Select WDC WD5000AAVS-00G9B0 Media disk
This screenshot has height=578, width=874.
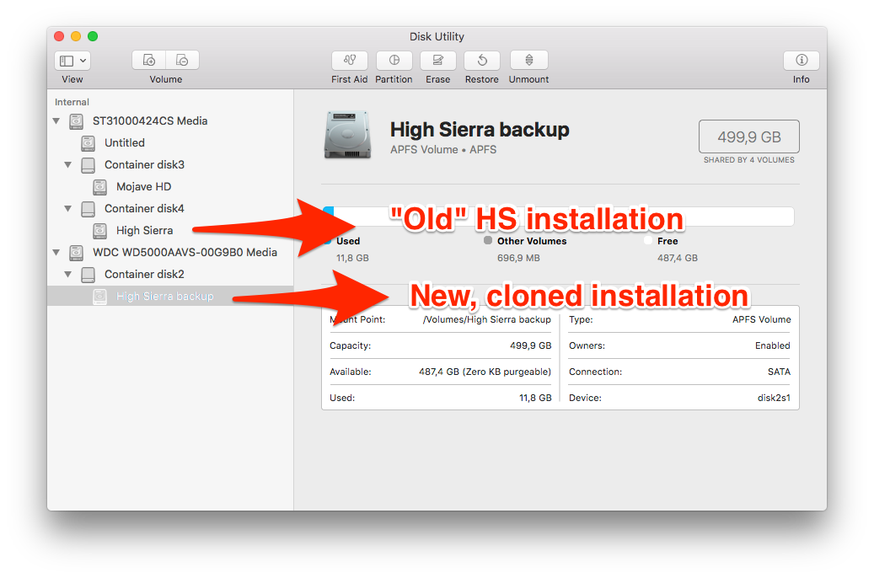185,253
